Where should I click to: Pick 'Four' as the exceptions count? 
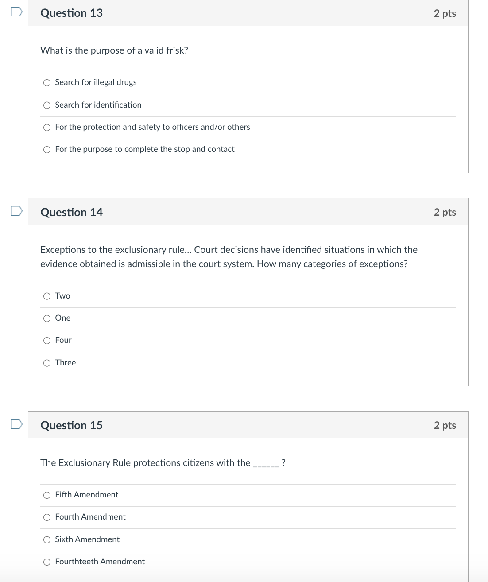46,340
